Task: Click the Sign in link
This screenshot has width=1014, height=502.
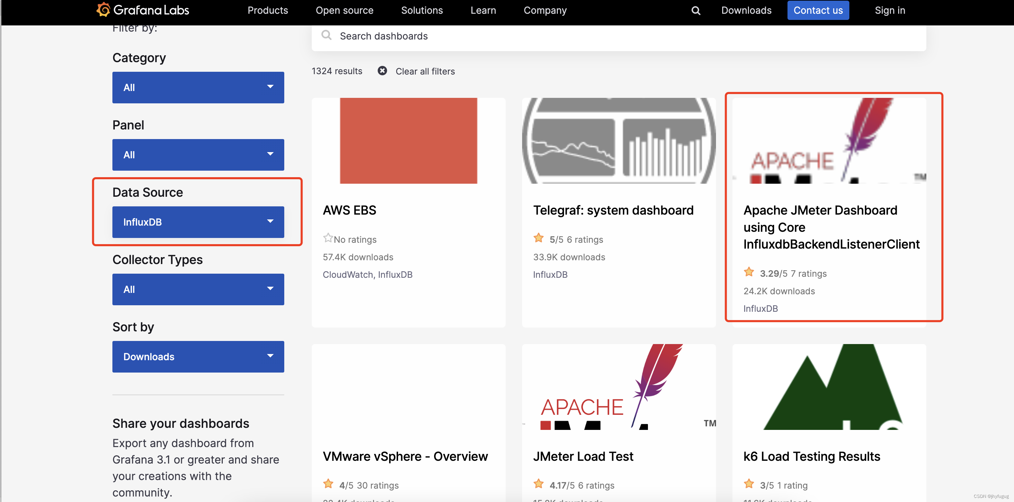Action: pyautogui.click(x=890, y=10)
